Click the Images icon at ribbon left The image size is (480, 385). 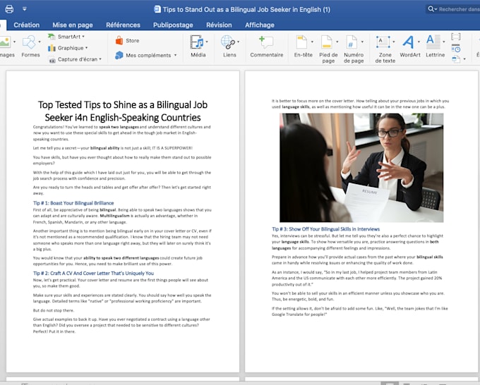[x=5, y=42]
